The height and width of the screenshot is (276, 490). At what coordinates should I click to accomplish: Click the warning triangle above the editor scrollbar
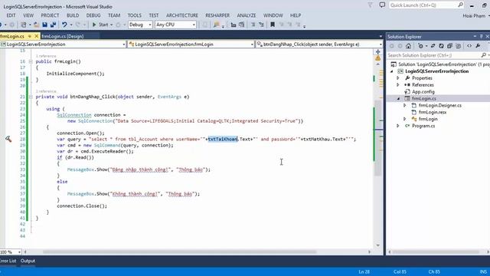(x=377, y=58)
